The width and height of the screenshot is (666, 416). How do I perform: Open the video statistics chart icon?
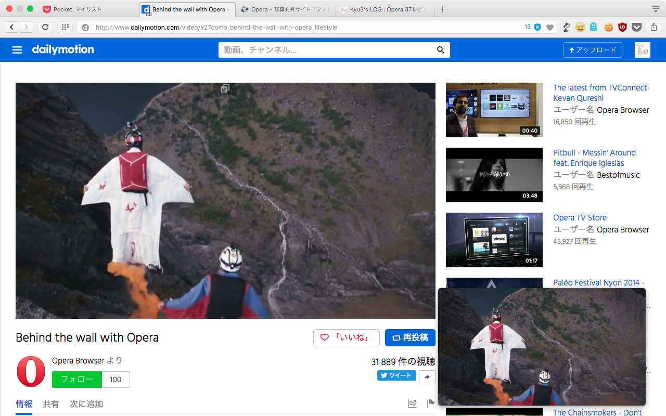(x=412, y=403)
